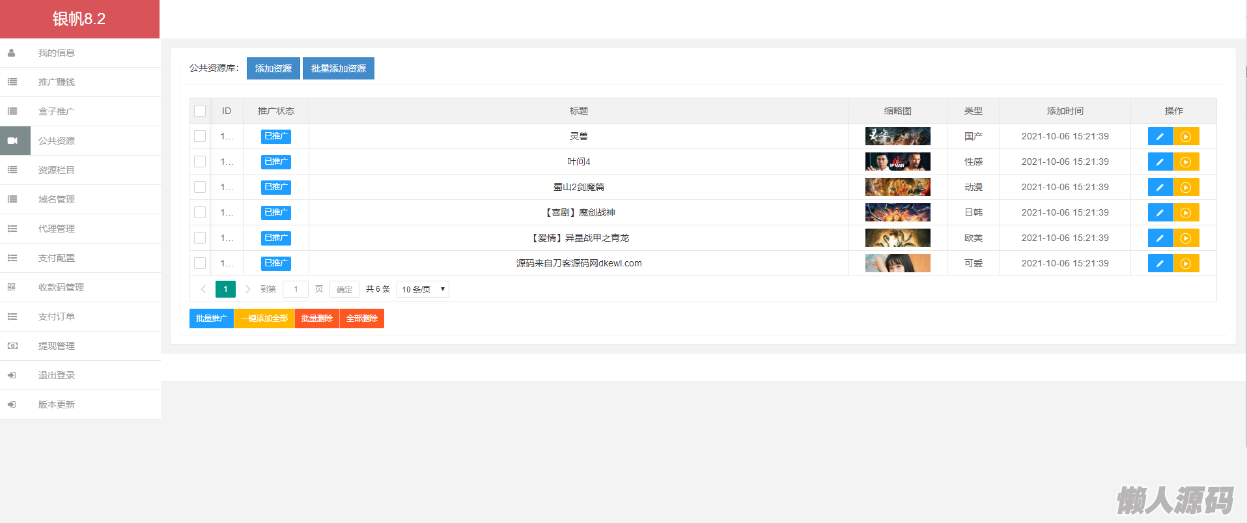Click the 银帆8.2 logo header

(79, 19)
